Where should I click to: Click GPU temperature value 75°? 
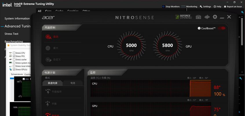coord(217,109)
